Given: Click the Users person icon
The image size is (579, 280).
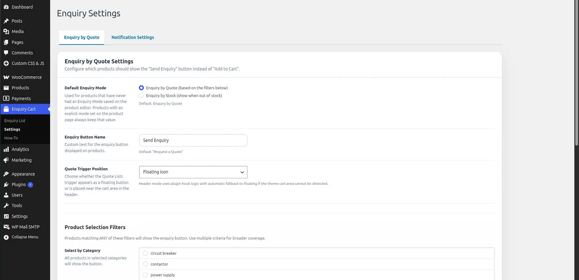Looking at the screenshot, I should click(x=6, y=195).
